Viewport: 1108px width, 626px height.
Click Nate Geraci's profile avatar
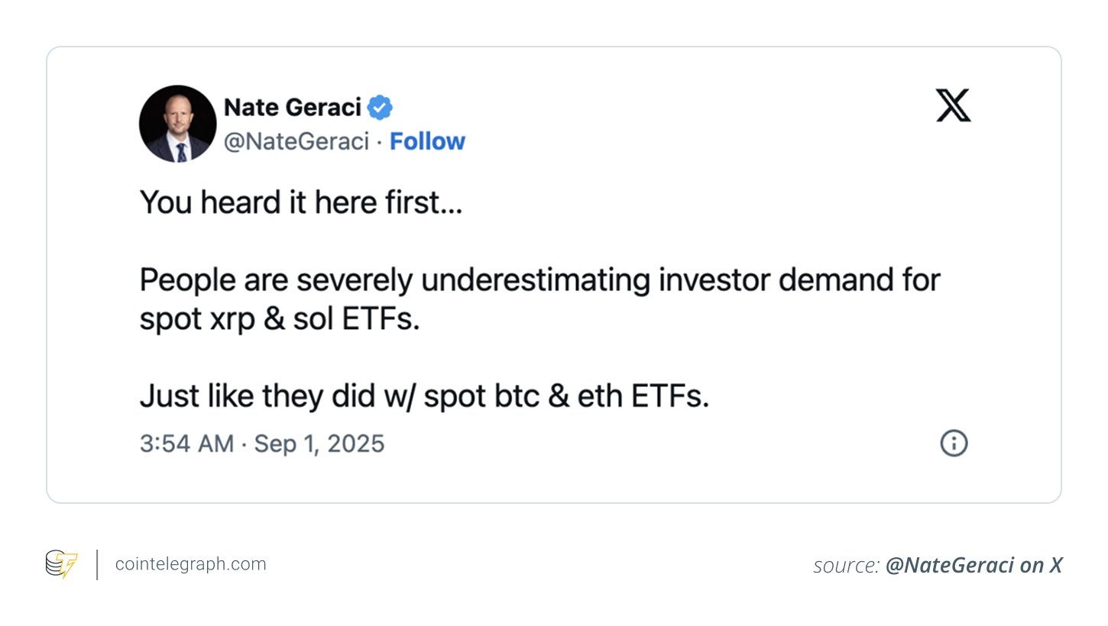177,124
